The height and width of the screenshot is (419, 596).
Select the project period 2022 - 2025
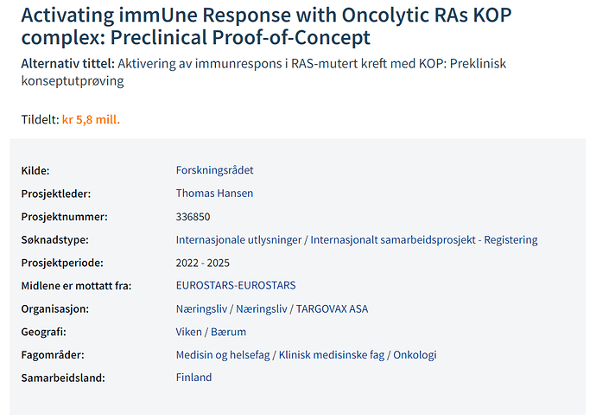(203, 263)
